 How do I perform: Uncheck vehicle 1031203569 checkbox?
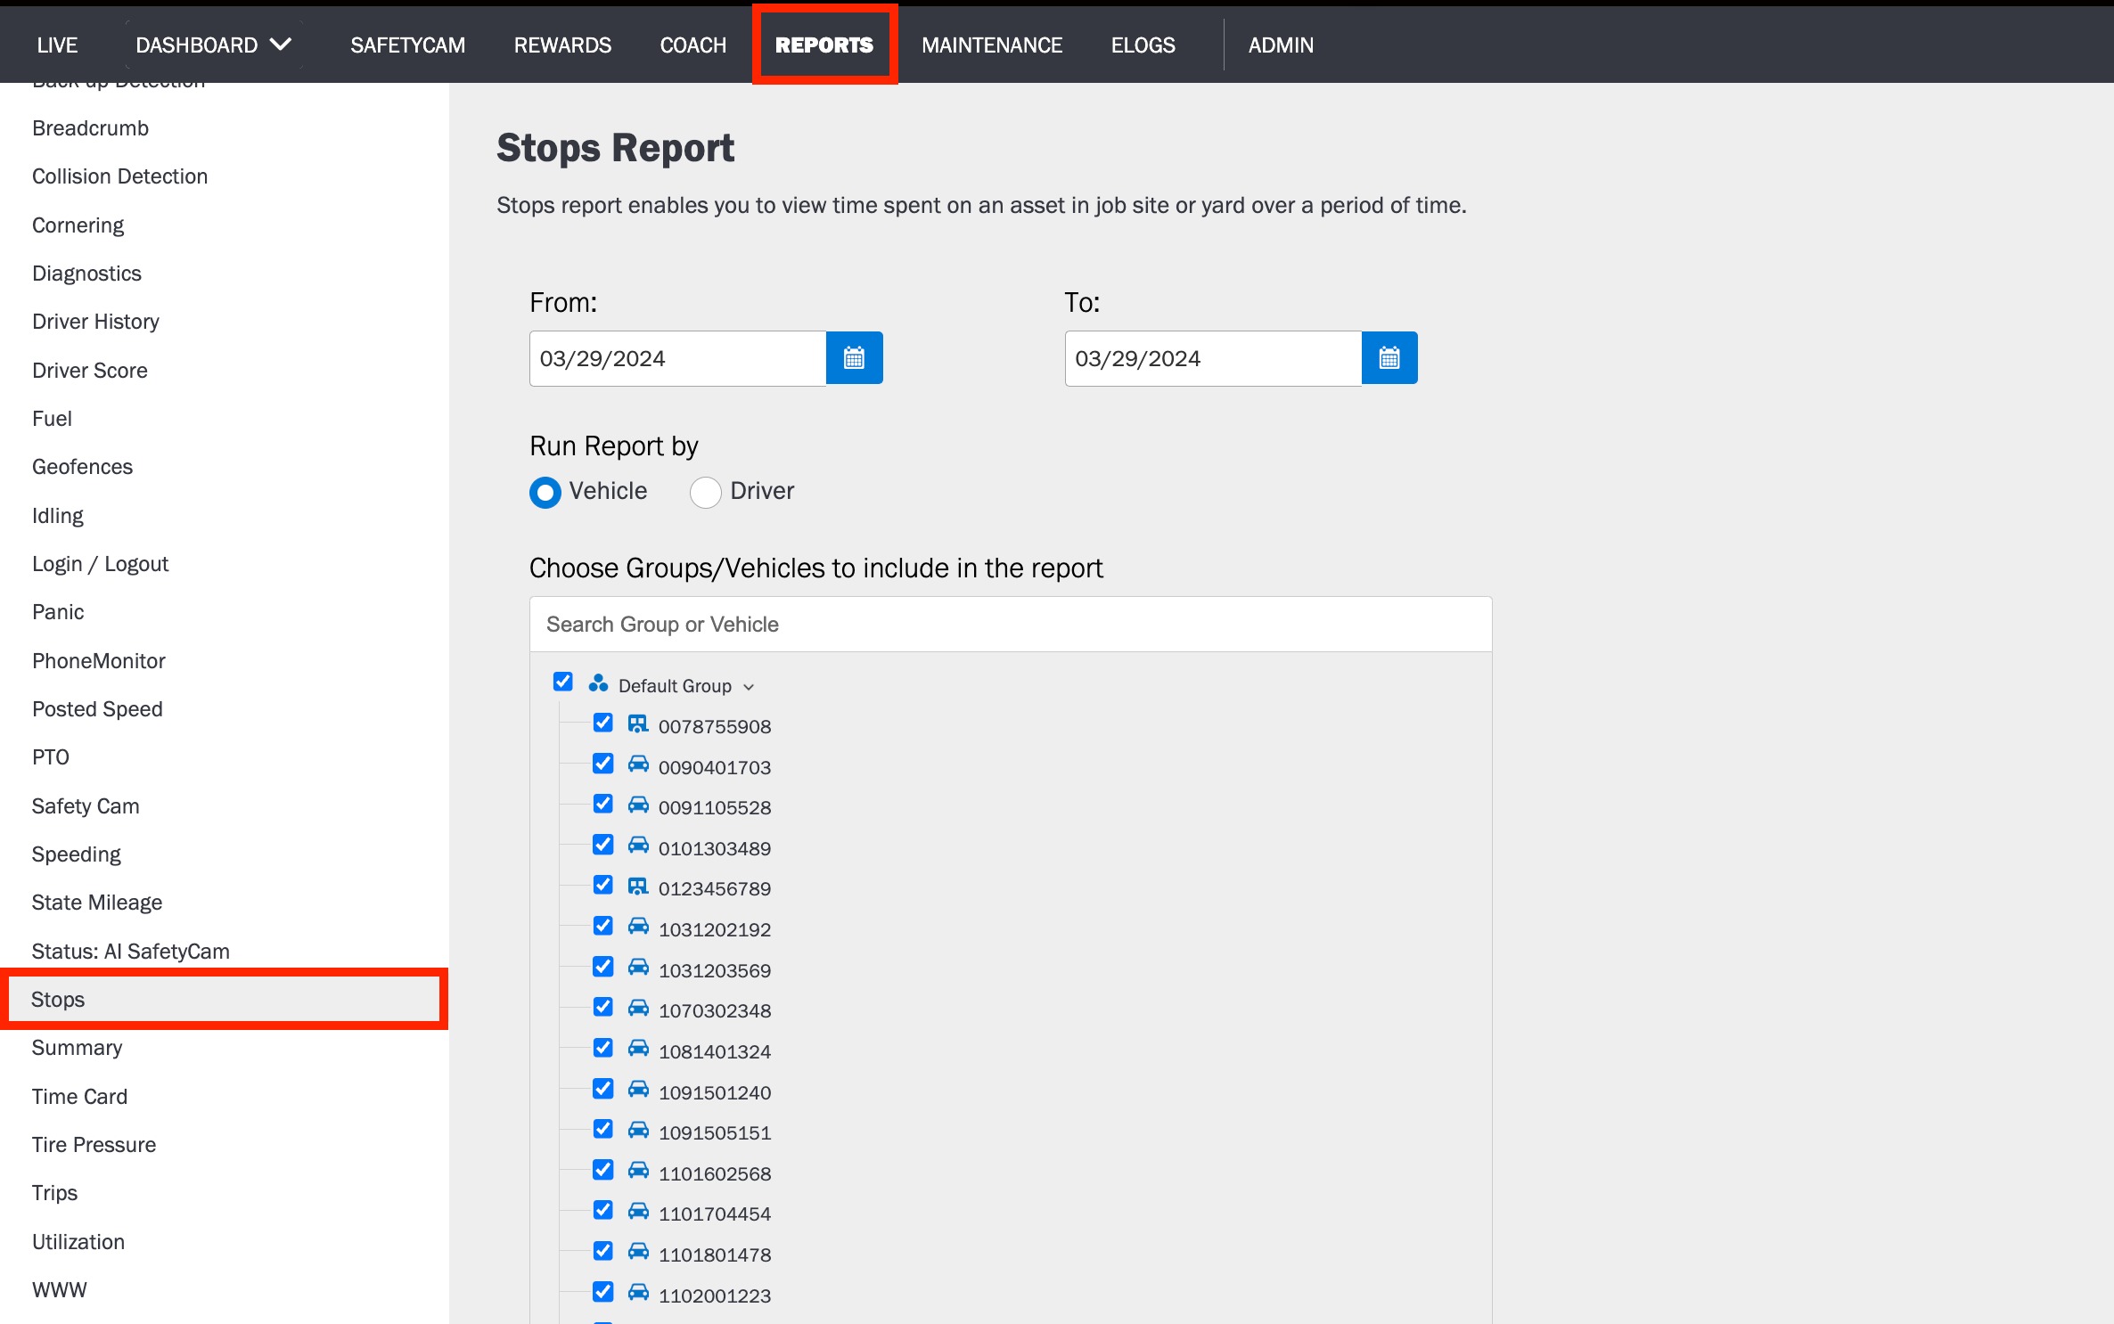pyautogui.click(x=603, y=967)
